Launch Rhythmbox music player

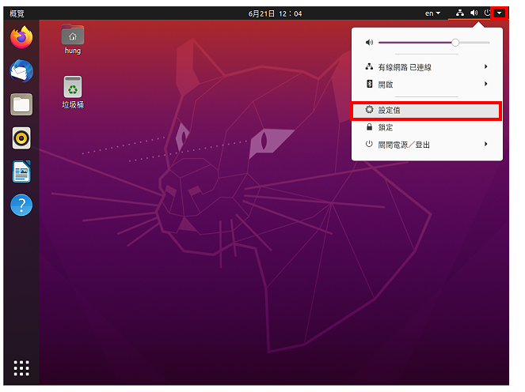[x=21, y=138]
